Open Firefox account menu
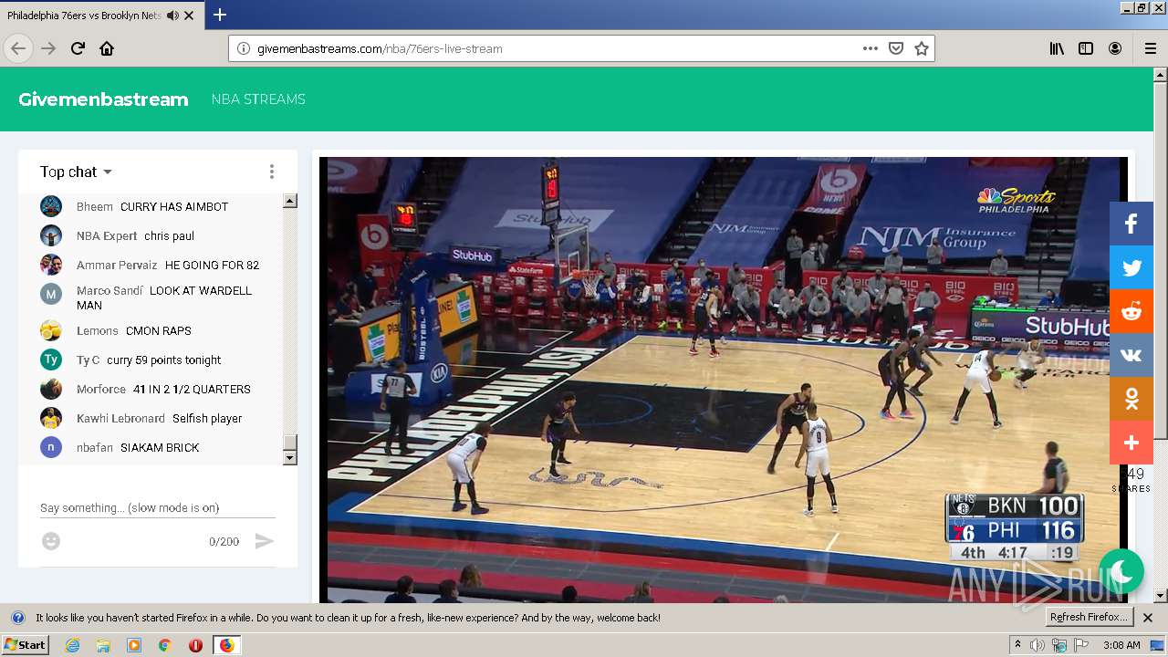 click(1115, 48)
